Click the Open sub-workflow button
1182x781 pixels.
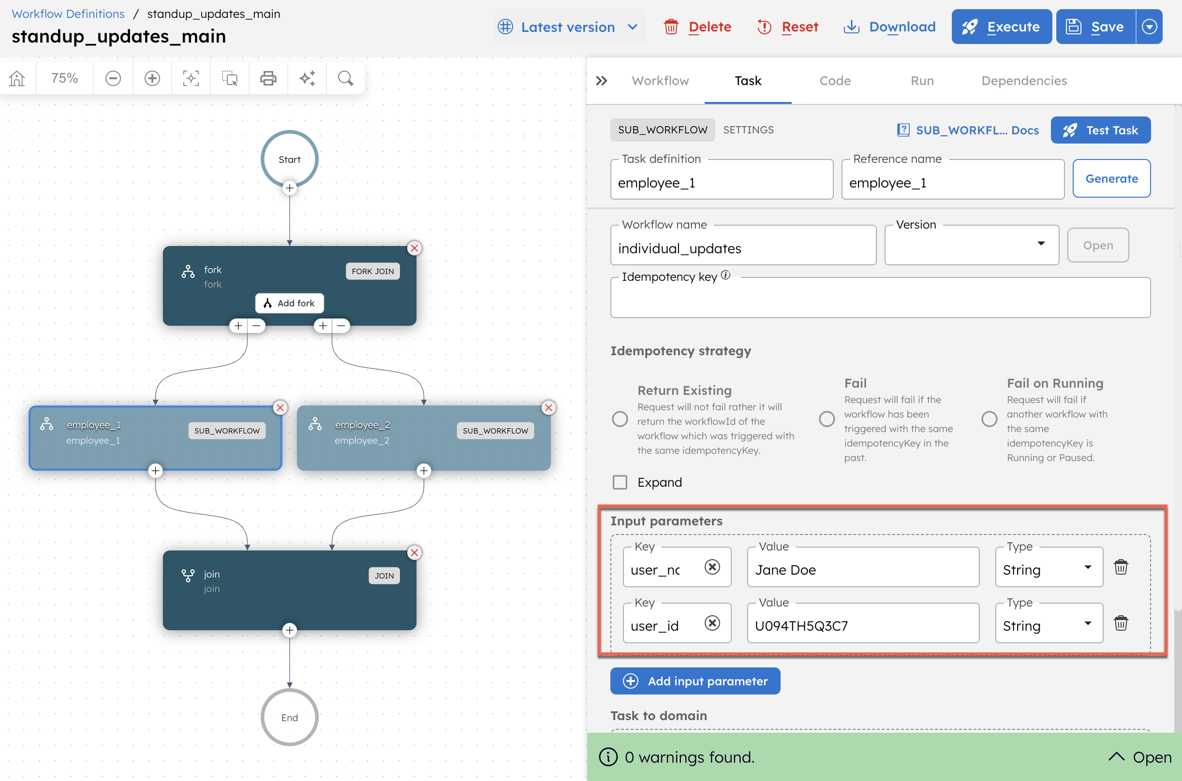point(1098,245)
